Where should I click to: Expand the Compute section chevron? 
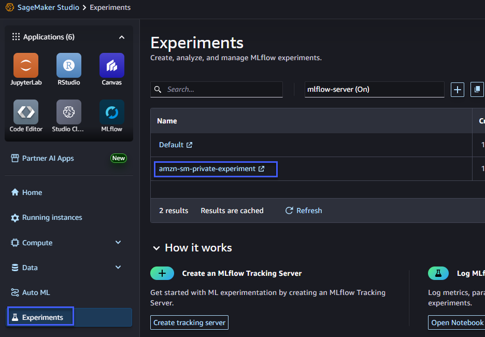(x=118, y=242)
